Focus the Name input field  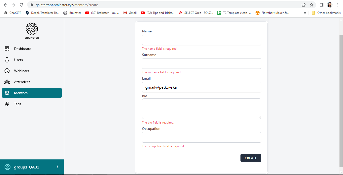[x=202, y=40]
